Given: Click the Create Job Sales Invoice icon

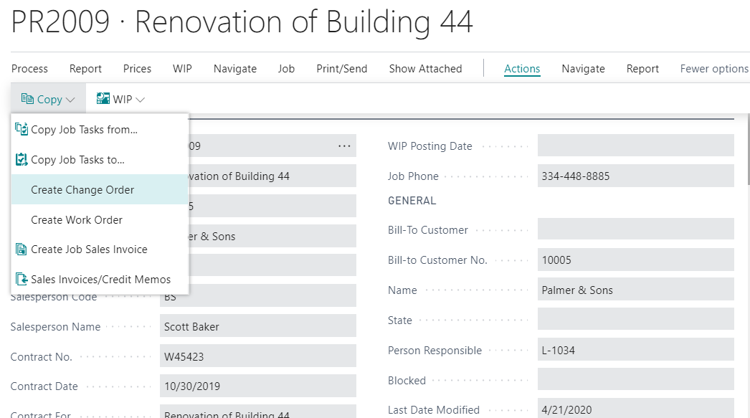Looking at the screenshot, I should pos(22,250).
